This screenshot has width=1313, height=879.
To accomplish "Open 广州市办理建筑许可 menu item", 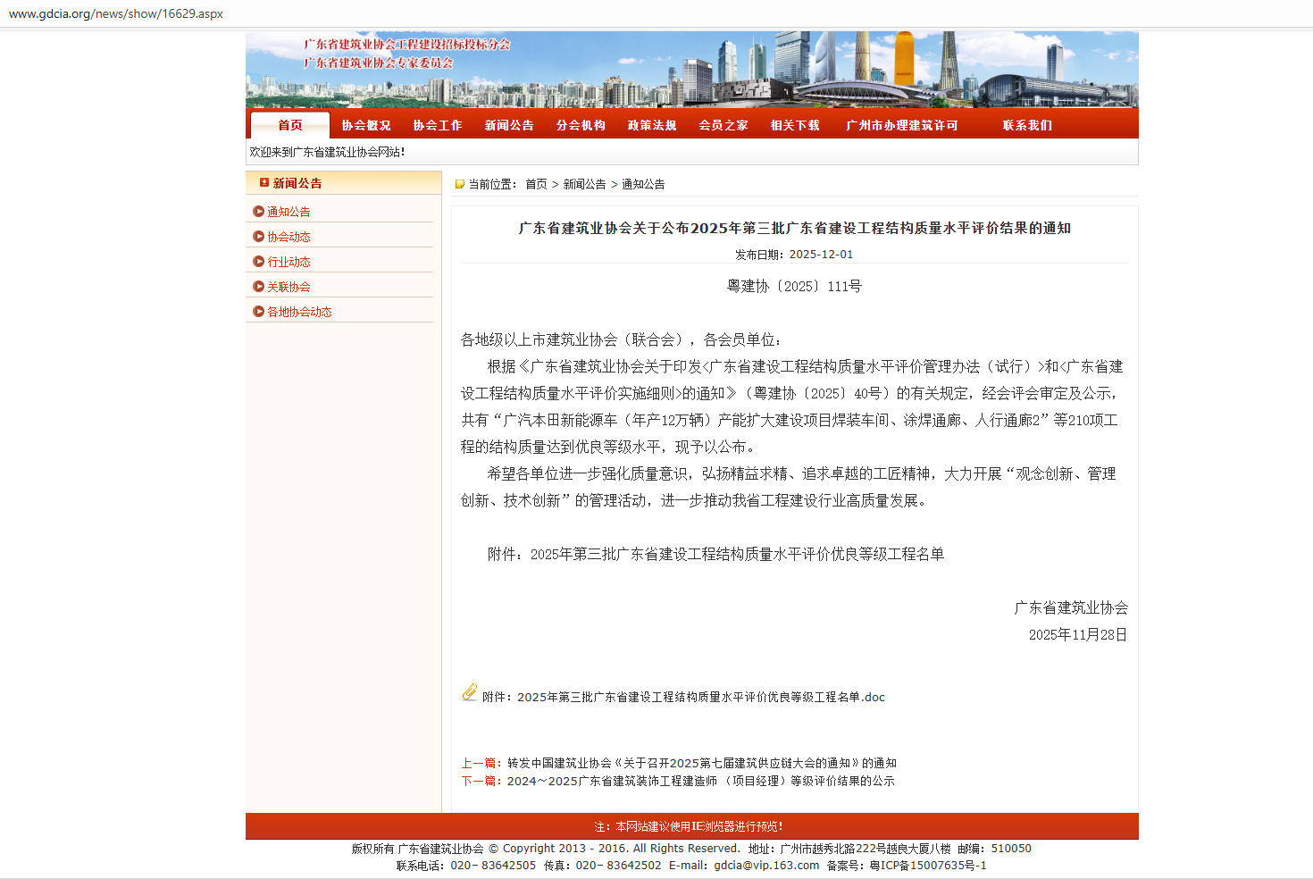I will point(901,125).
